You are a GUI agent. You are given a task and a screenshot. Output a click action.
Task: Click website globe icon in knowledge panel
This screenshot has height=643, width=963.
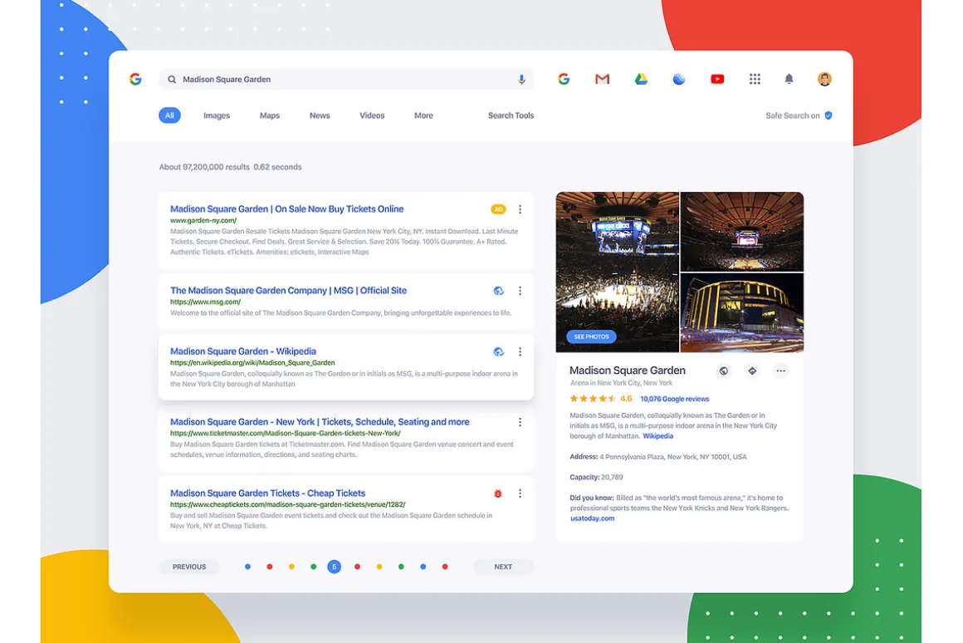(724, 371)
